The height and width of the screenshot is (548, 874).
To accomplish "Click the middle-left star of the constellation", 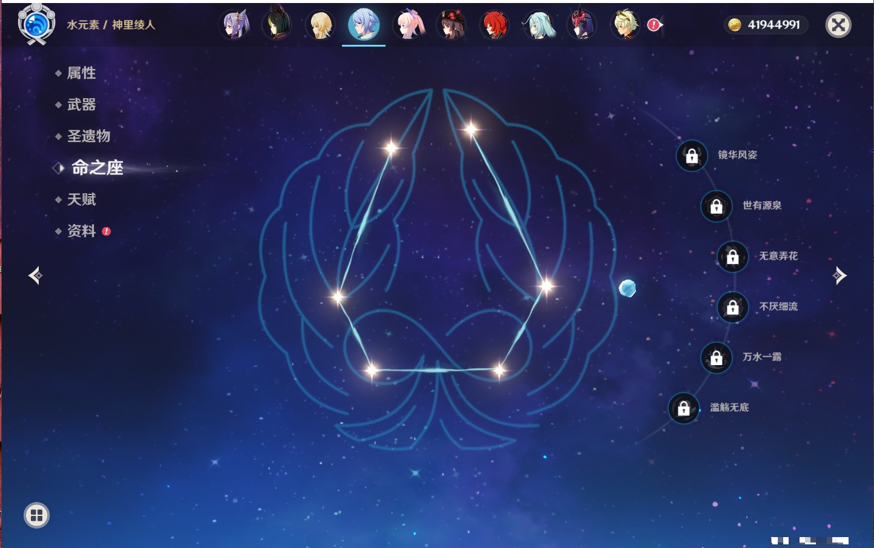I will coord(337,296).
